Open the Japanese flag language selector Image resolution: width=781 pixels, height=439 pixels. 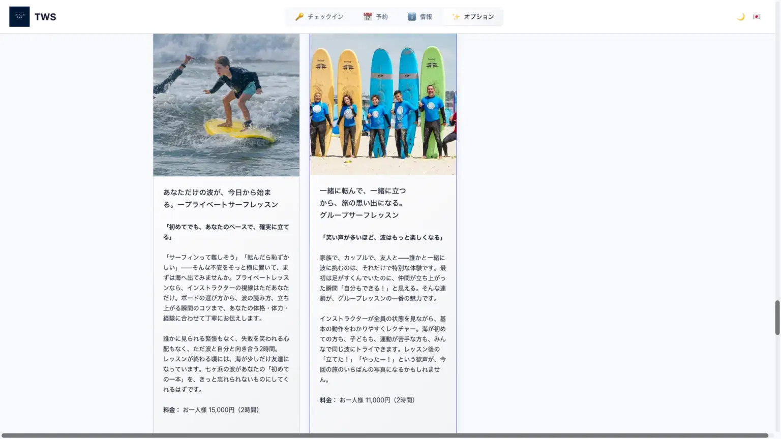pos(757,17)
